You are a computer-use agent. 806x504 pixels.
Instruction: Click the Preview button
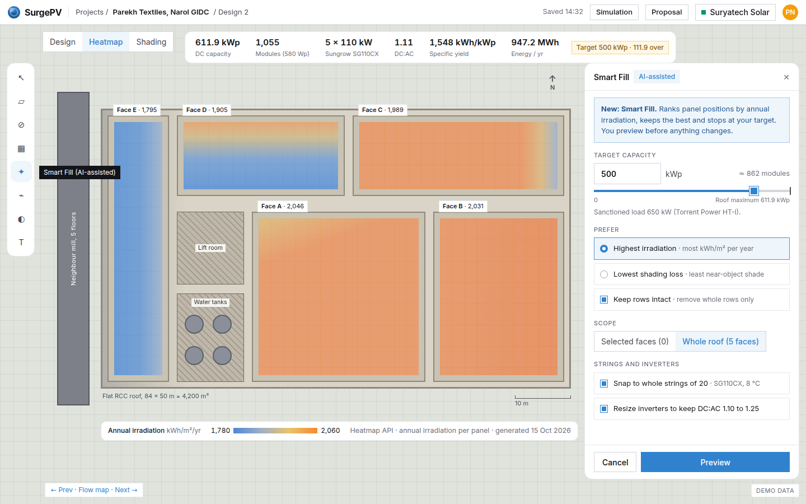click(715, 462)
